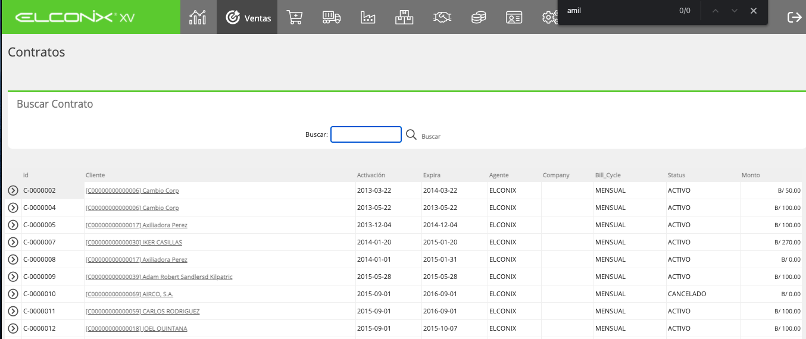The height and width of the screenshot is (339, 806).
Task: Expand contract row C-0000004
Action: (x=13, y=208)
